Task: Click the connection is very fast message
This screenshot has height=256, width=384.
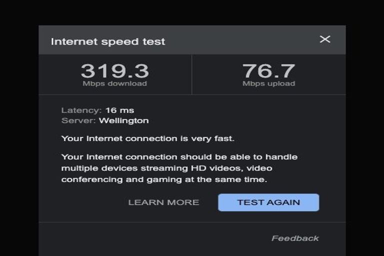Action: [147, 138]
